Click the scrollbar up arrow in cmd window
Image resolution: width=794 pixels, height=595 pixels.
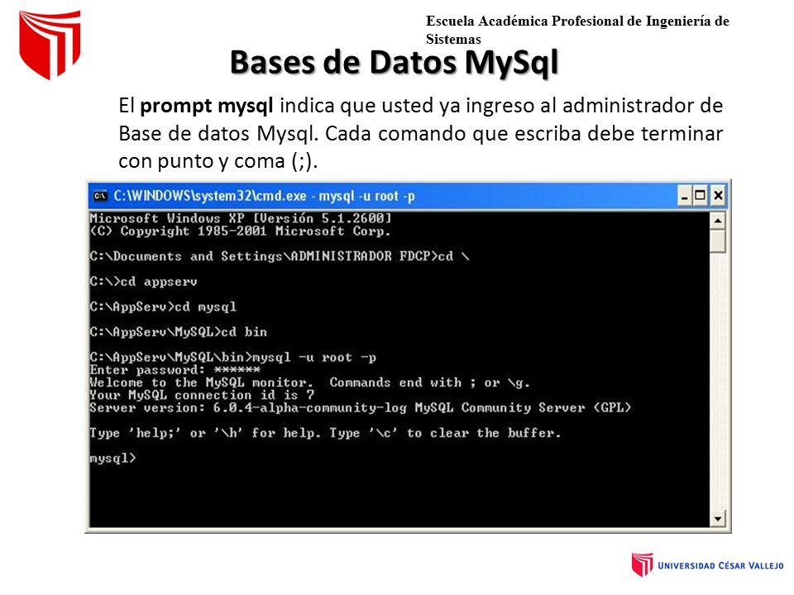coord(718,221)
